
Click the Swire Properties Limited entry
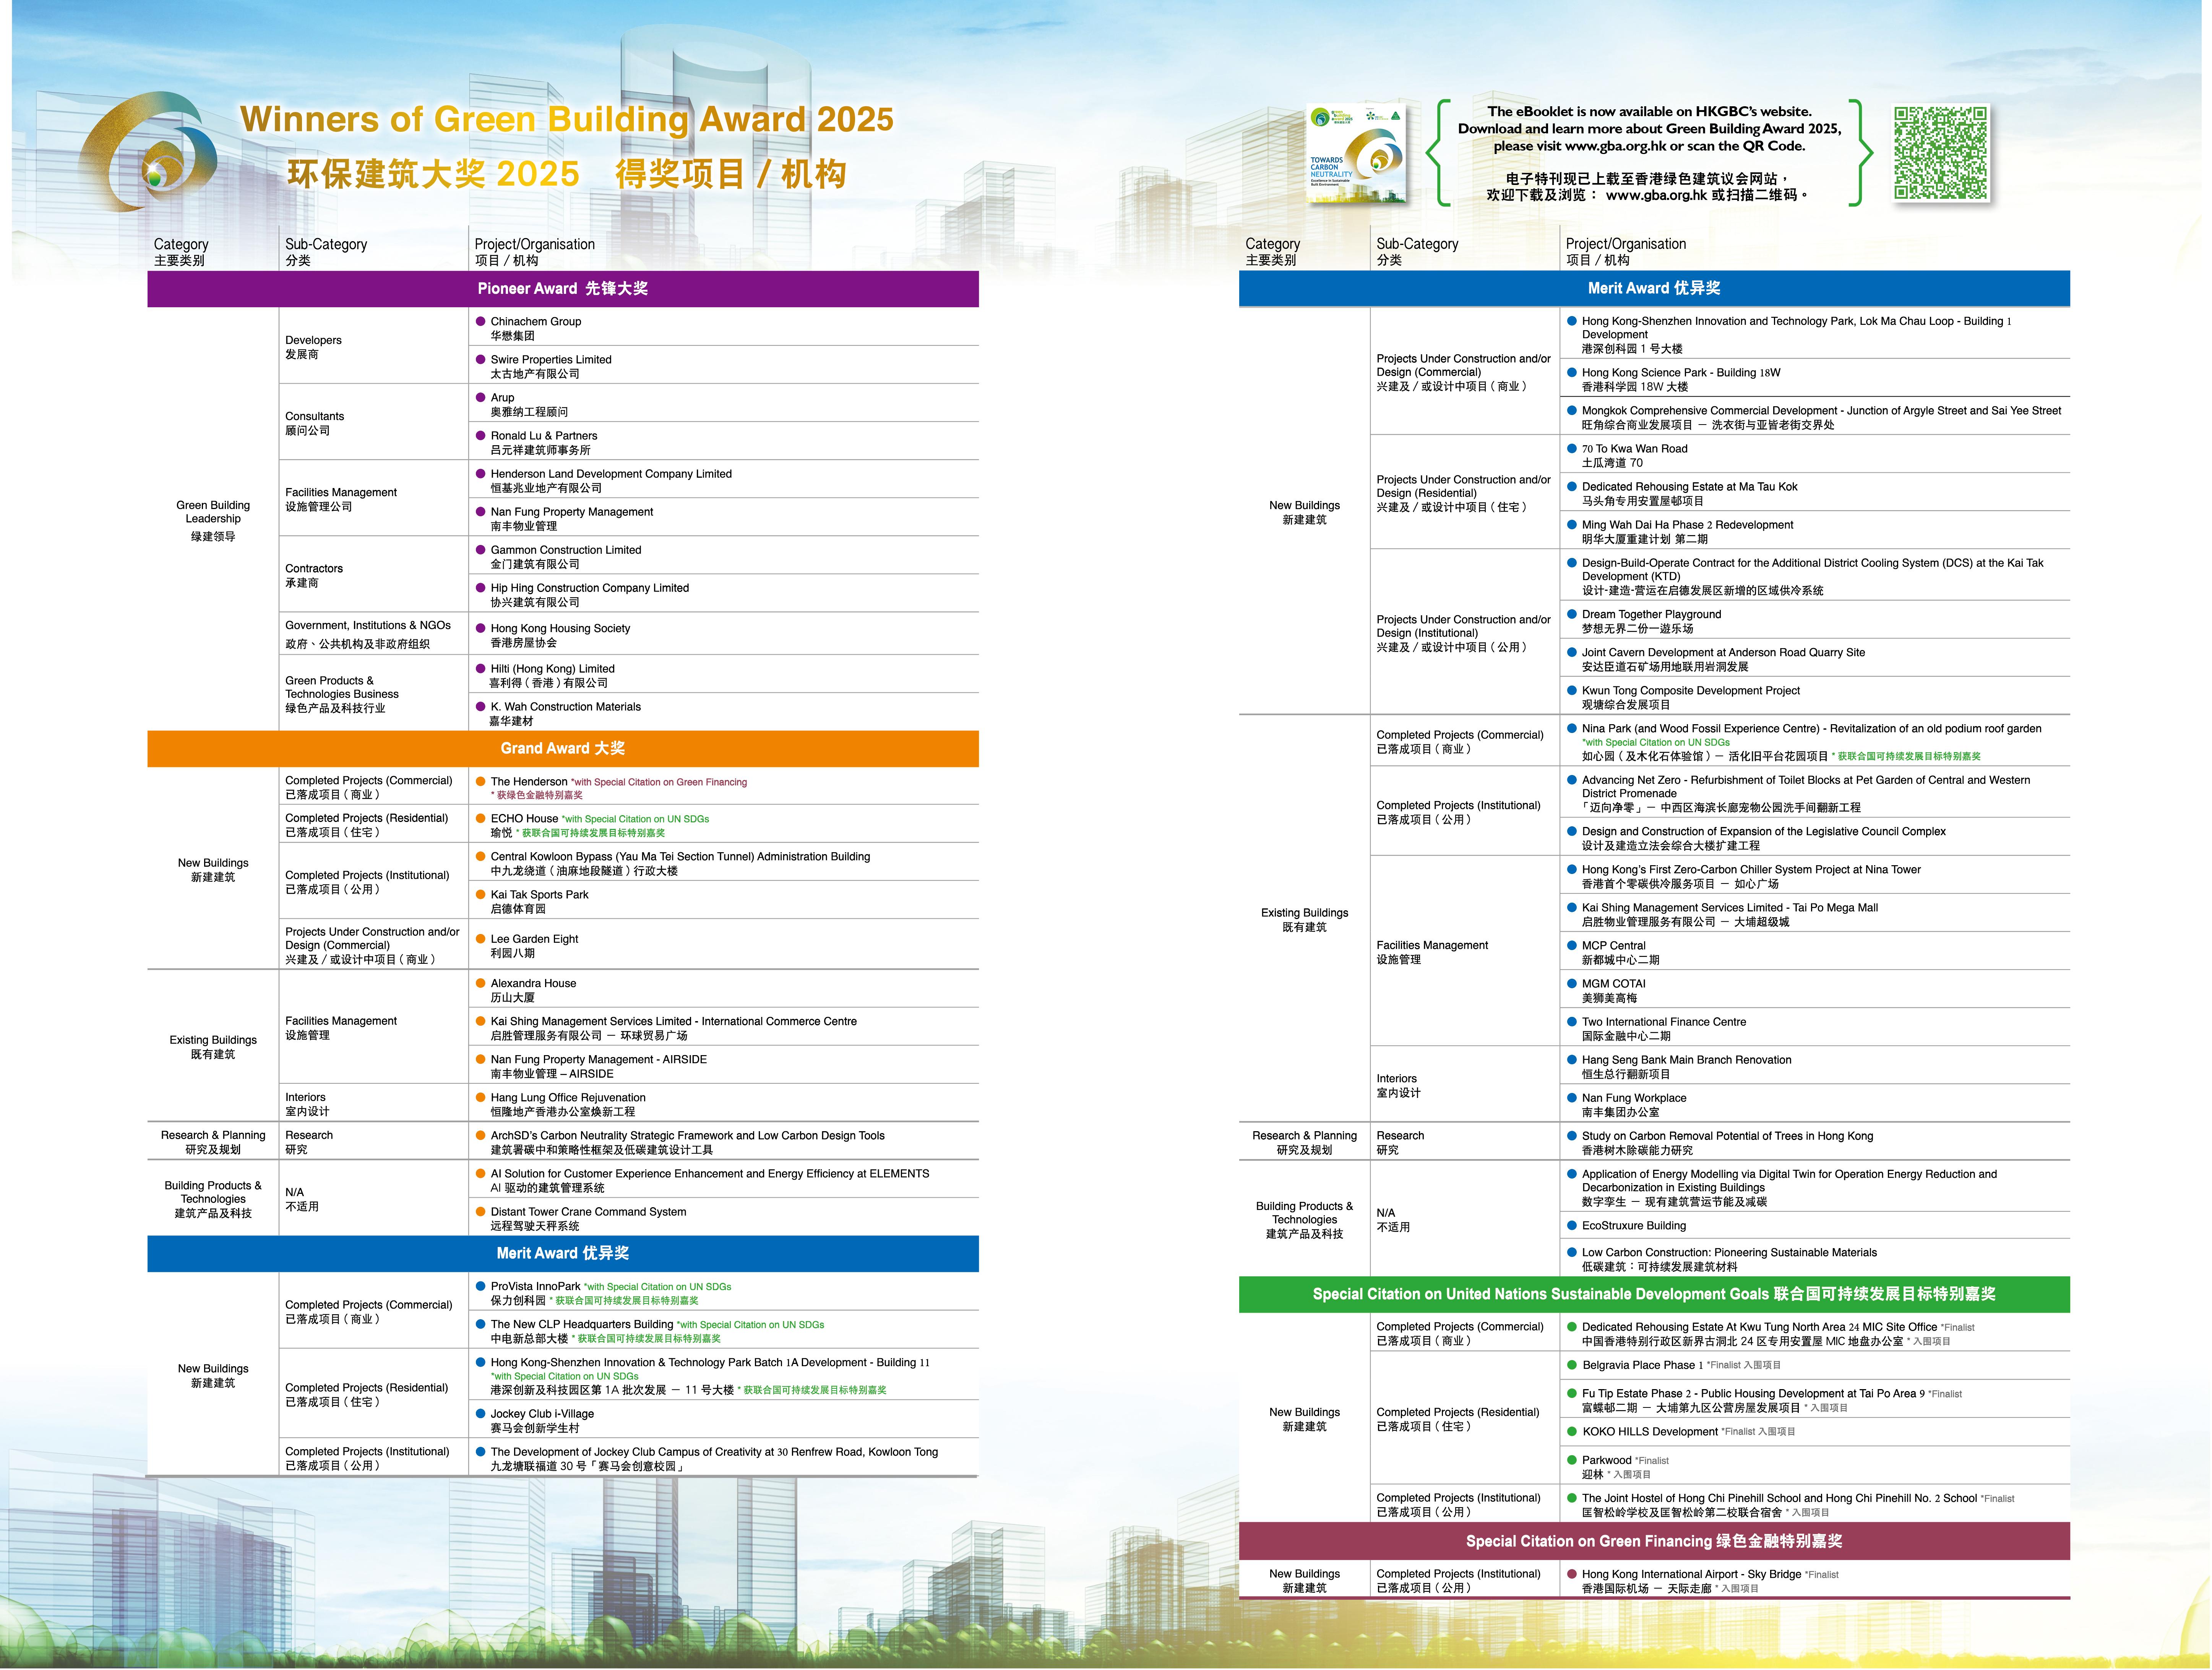[551, 360]
